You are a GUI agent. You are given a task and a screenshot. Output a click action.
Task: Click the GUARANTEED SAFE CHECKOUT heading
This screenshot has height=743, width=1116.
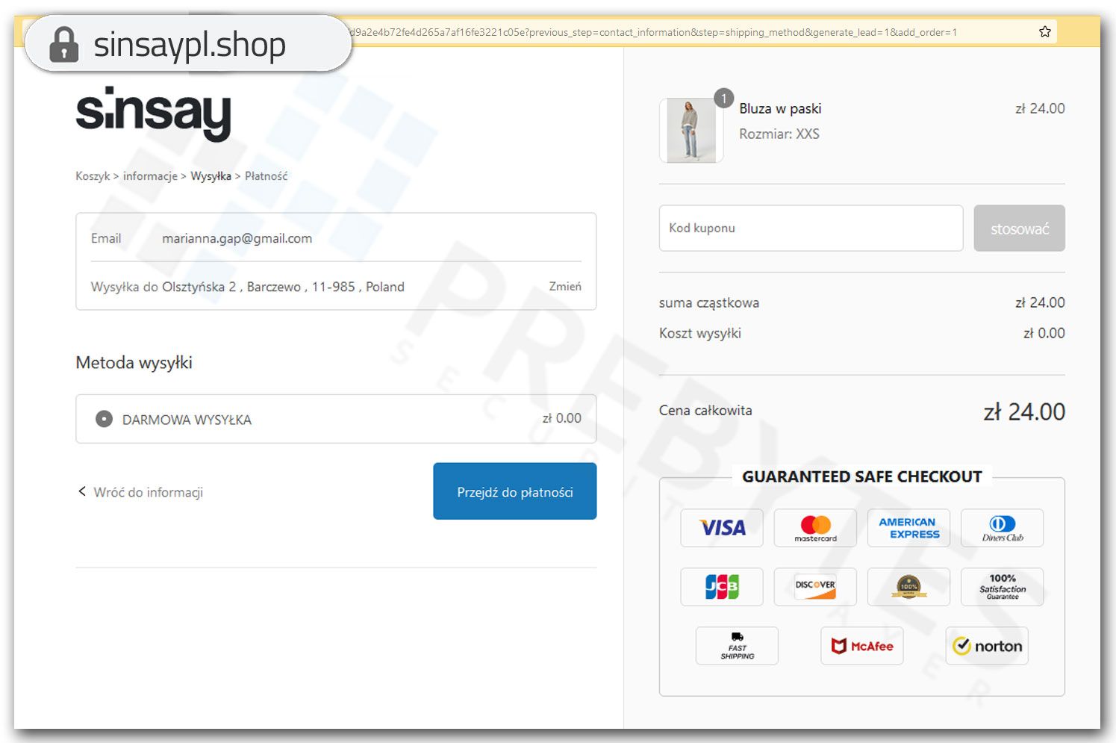862,477
